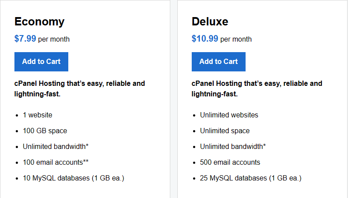The image size is (348, 198).
Task: Click the '100 GB space' feature item
Action: [x=45, y=131]
